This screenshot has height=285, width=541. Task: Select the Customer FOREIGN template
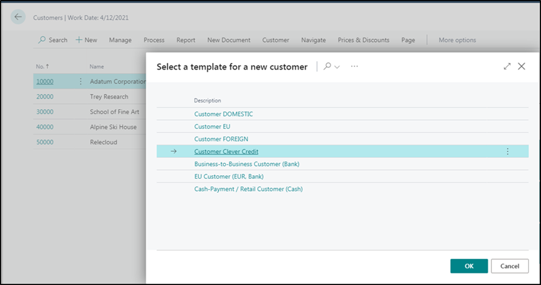[x=221, y=139]
